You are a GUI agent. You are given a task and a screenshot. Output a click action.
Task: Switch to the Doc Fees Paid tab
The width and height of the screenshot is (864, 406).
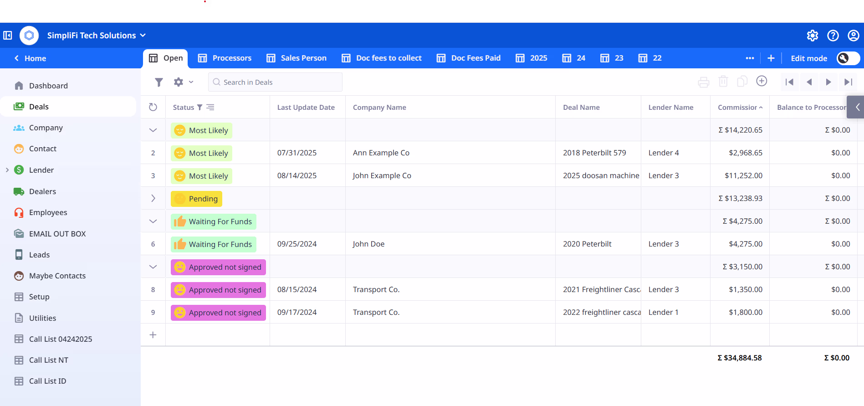pos(469,58)
